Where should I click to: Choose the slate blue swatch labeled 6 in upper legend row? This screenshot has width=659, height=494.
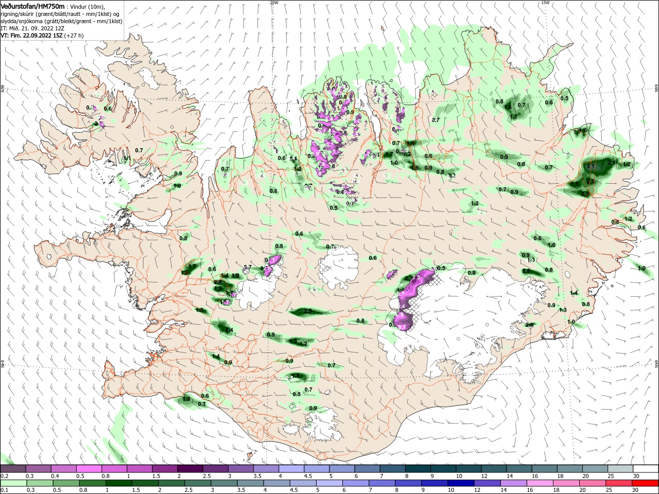[x=367, y=469]
